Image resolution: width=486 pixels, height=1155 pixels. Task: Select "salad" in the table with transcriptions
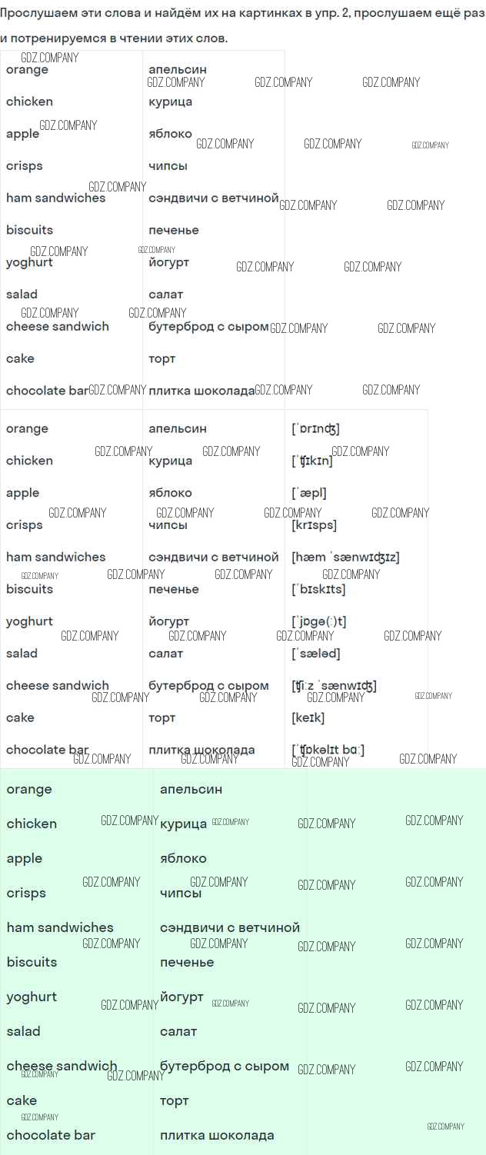click(x=22, y=654)
